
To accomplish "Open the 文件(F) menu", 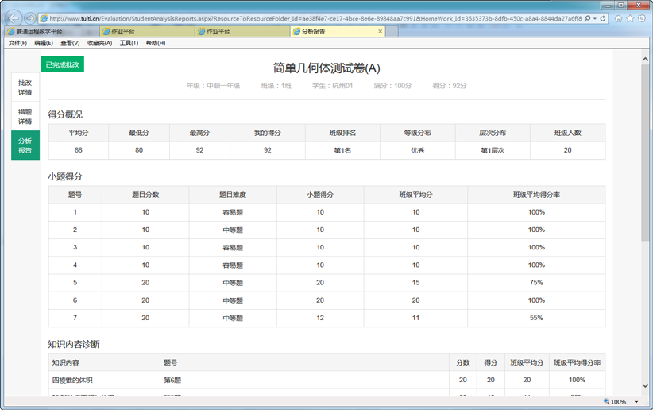I will (x=17, y=44).
